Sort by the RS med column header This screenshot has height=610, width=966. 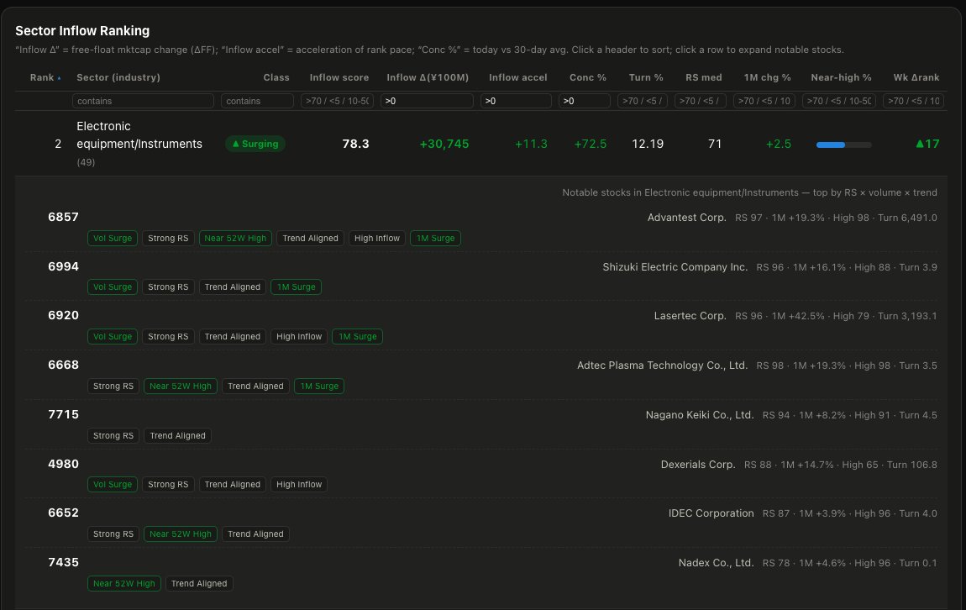point(704,77)
